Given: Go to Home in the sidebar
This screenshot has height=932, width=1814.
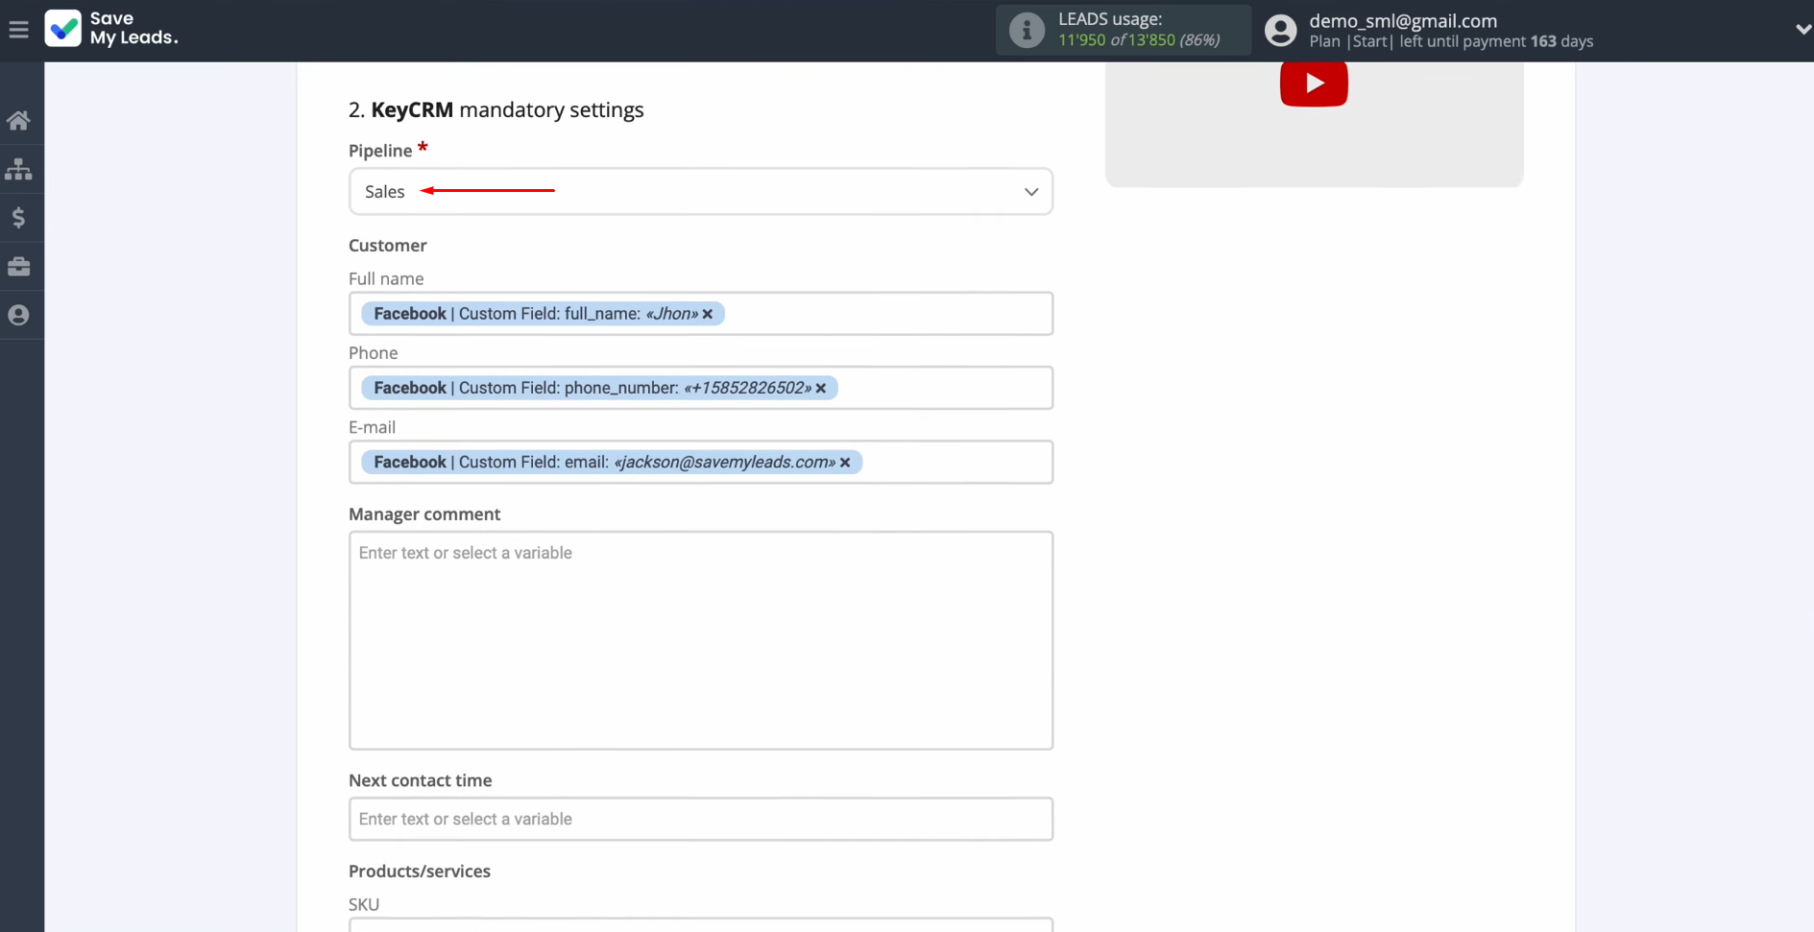Looking at the screenshot, I should pos(18,121).
